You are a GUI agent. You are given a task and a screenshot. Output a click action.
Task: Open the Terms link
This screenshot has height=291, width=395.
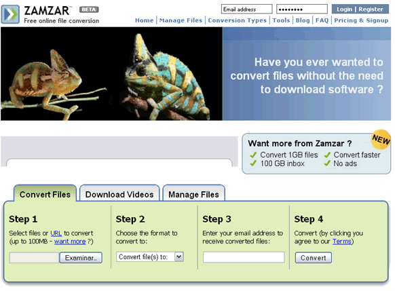[342, 241]
